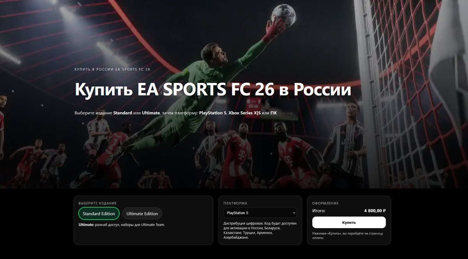Open the PlayStation 5 platform dropdown

point(260,213)
